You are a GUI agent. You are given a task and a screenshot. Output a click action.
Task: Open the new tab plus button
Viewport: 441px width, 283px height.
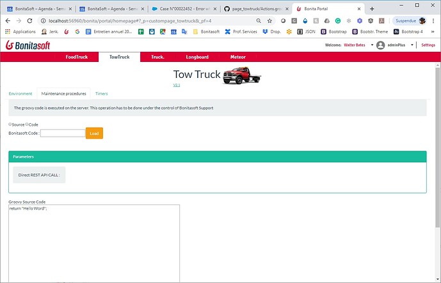[x=372, y=9]
